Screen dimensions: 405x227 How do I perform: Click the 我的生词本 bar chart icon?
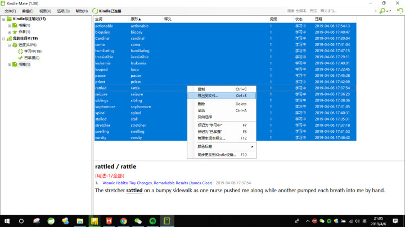[x=9, y=38]
